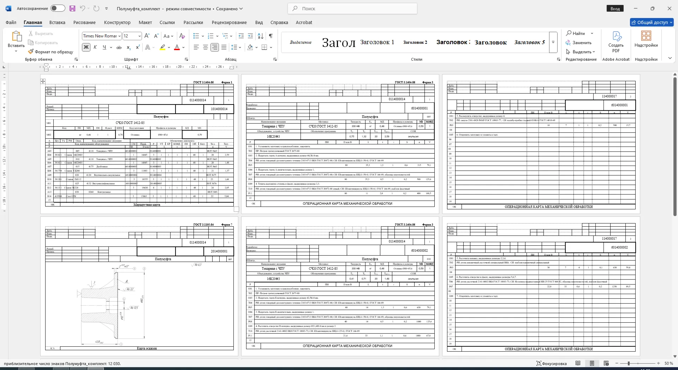678x370 pixels.
Task: Click the Вставить paste icon
Action: tap(16, 36)
